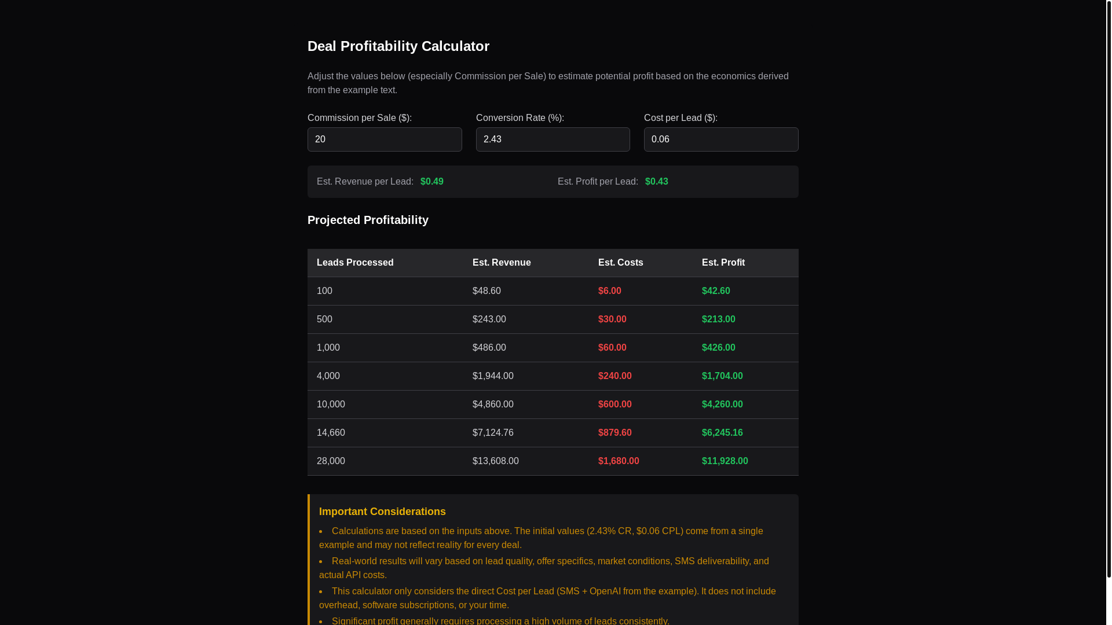Select the 10,000 leads cell
1112x625 pixels.
pyautogui.click(x=385, y=405)
